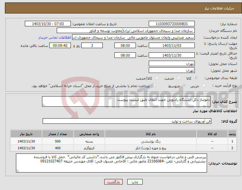Click the resize grip of توضیحات خریدار box

coord(18,171)
